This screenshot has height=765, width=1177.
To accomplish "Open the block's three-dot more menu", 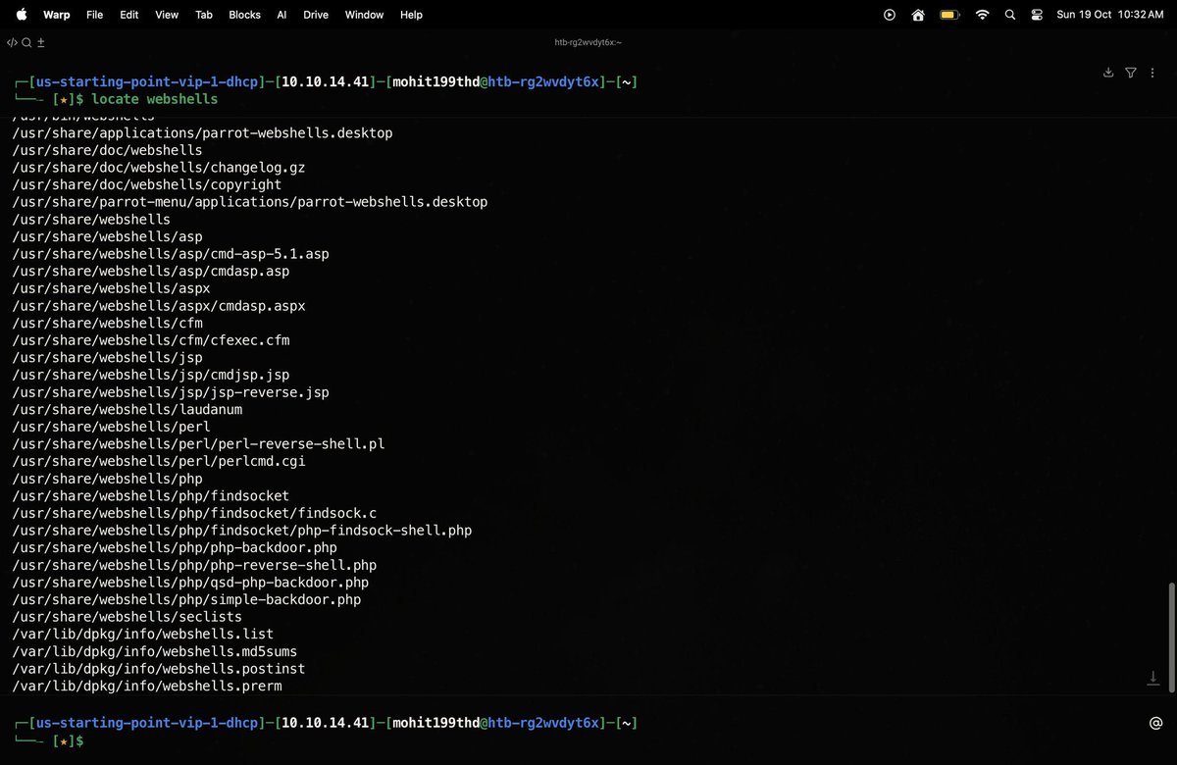I will pyautogui.click(x=1153, y=73).
